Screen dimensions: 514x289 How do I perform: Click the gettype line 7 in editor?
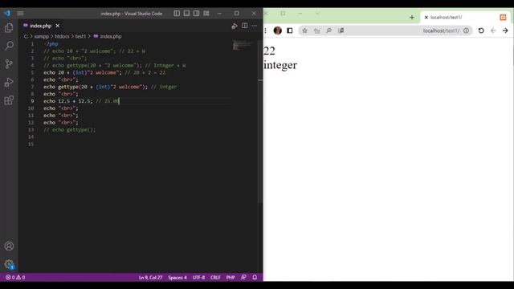point(110,87)
